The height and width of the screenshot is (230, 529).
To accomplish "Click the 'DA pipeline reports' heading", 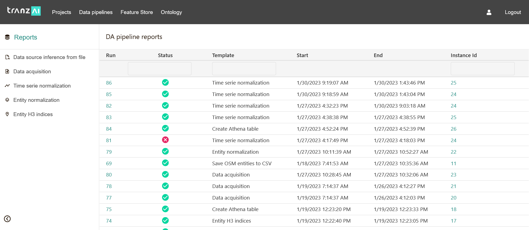I will [x=134, y=37].
